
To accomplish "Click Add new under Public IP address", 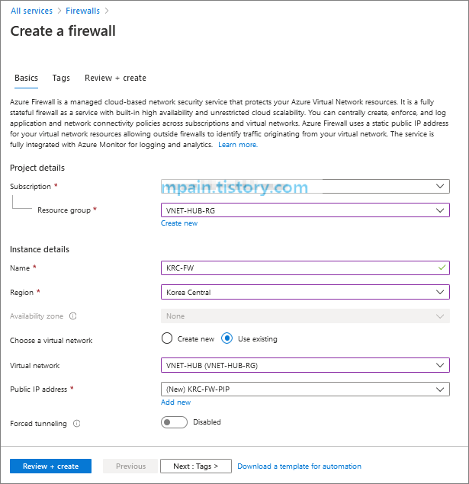I will (x=175, y=402).
